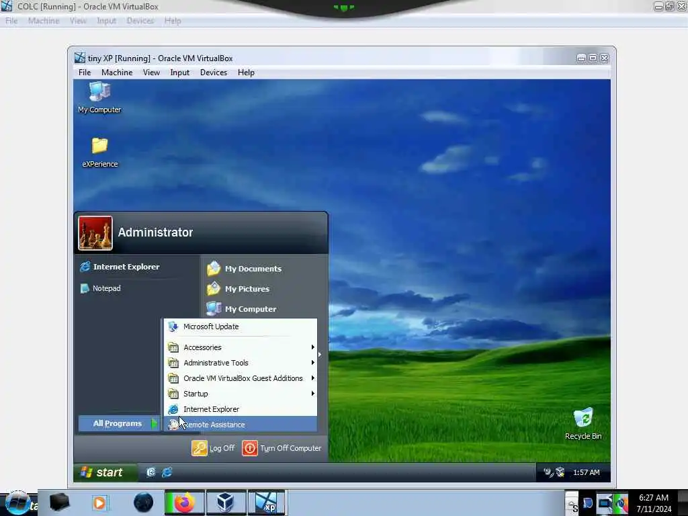Screen dimensions: 688x516
Task: Click the host Windows start orb
Action: point(17,503)
